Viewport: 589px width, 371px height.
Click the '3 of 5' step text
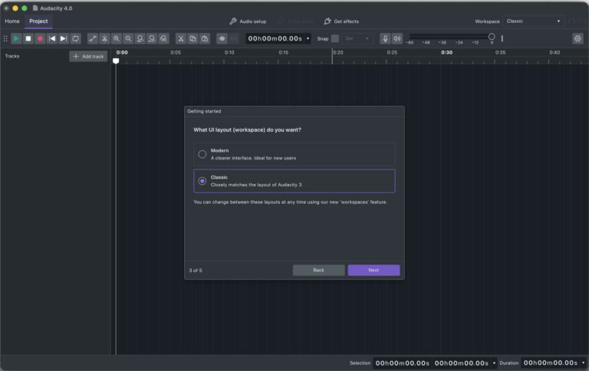click(196, 271)
